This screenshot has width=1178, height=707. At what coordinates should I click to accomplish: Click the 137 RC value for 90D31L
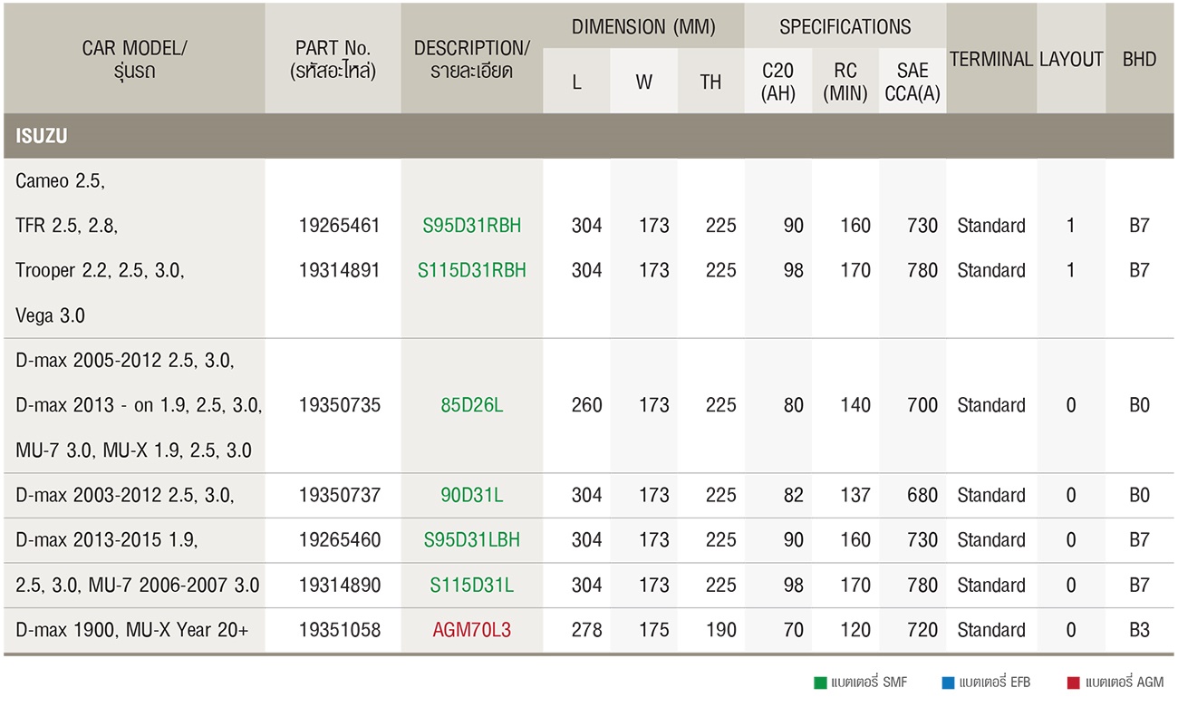tap(855, 495)
